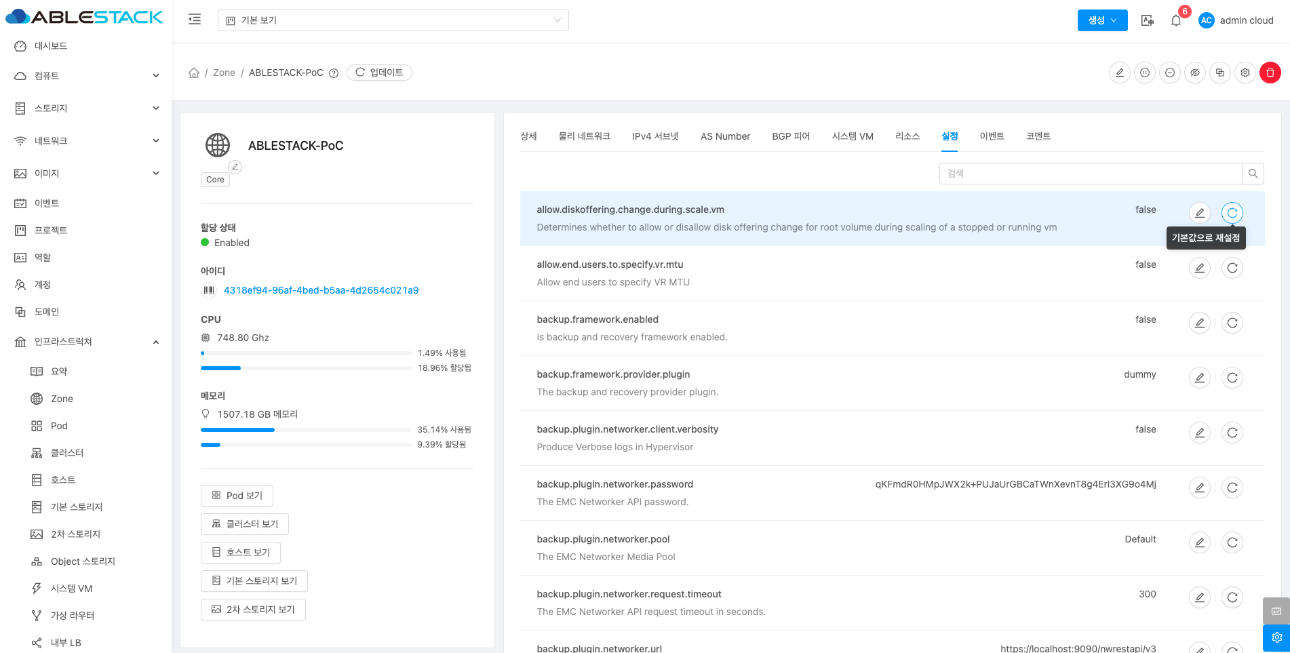This screenshot has width=1290, height=653.
Task: Open the 기본 보기 view dropdown
Action: click(x=393, y=20)
